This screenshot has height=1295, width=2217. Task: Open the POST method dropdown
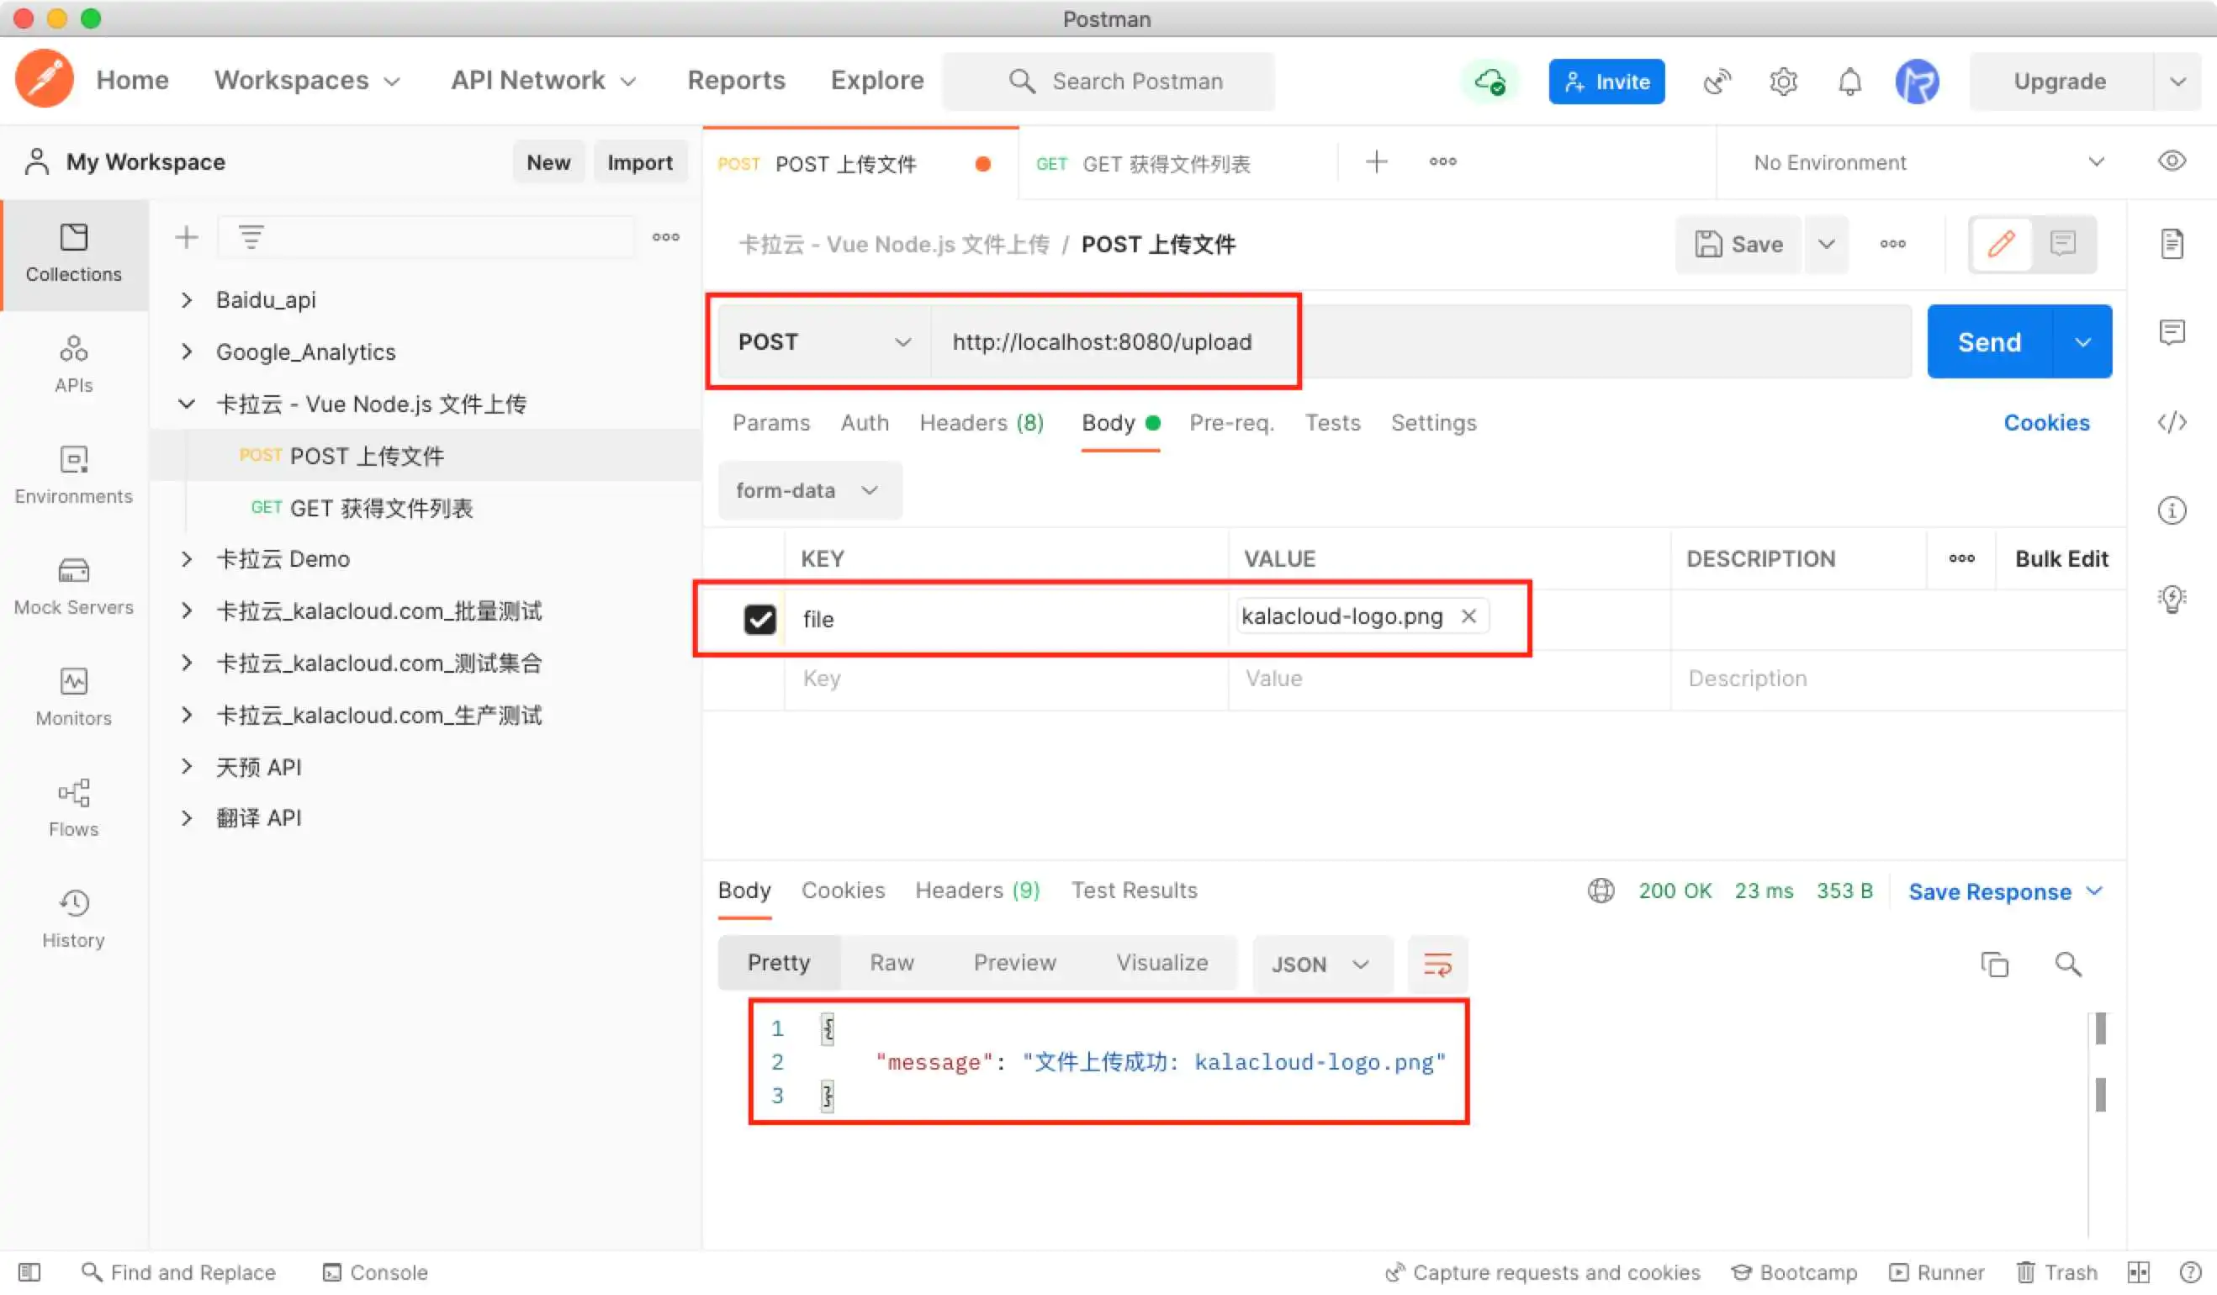pyautogui.click(x=823, y=342)
